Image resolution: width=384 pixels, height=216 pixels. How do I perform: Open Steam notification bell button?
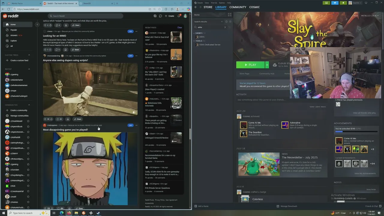pos(343,3)
